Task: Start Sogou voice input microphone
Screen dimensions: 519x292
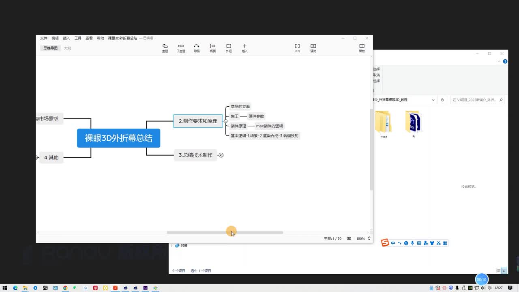Action: (x=413, y=243)
